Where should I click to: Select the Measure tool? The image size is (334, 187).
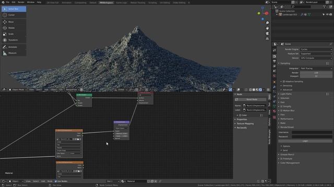pyautogui.click(x=14, y=53)
